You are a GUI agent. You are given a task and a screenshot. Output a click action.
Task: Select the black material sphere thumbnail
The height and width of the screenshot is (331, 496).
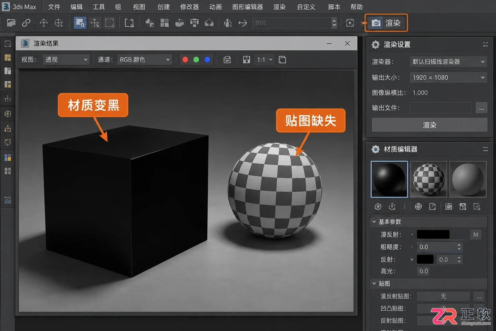389,179
